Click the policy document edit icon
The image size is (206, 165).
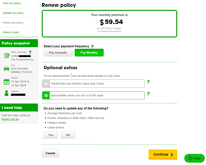(x=7, y=56)
